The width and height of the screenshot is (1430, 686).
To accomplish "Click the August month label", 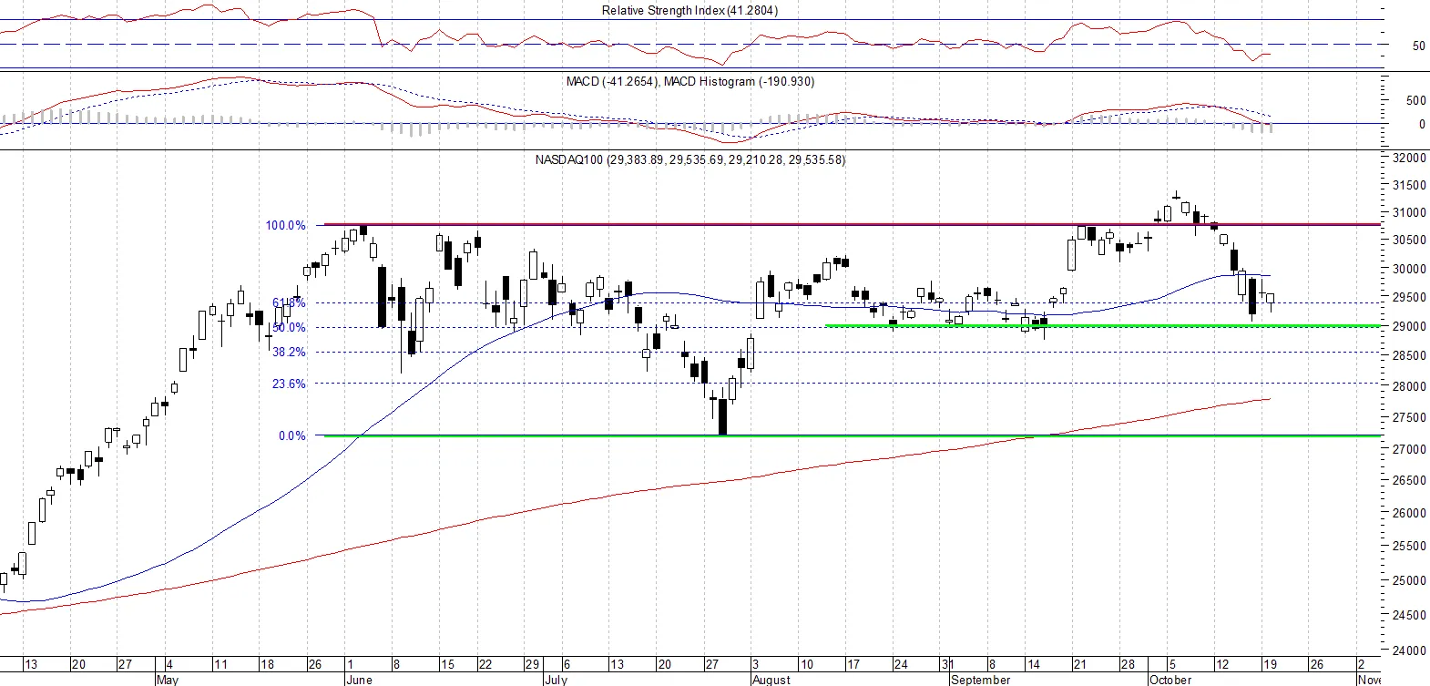I will (x=771, y=680).
